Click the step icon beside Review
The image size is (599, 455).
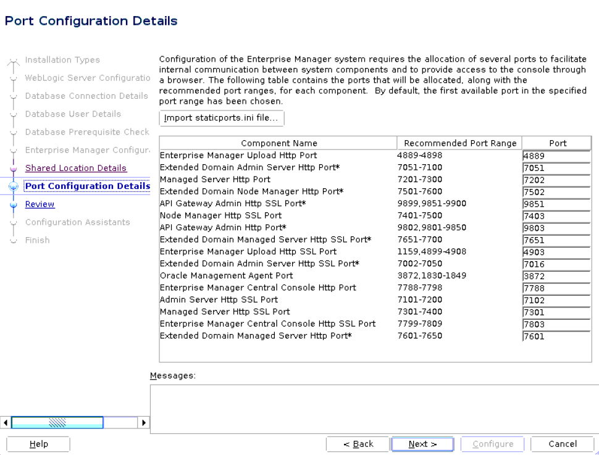[x=14, y=204]
